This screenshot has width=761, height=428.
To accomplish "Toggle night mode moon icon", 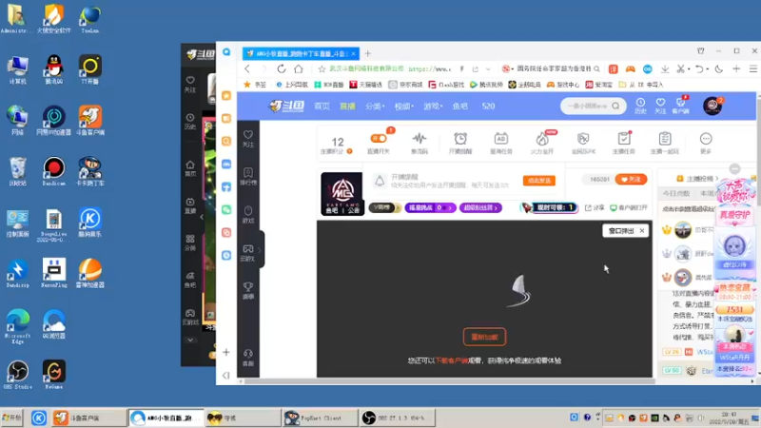I will [x=719, y=68].
